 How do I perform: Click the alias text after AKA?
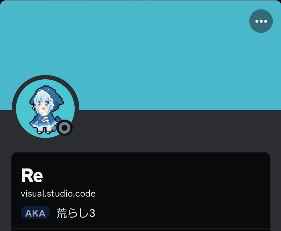76,213
